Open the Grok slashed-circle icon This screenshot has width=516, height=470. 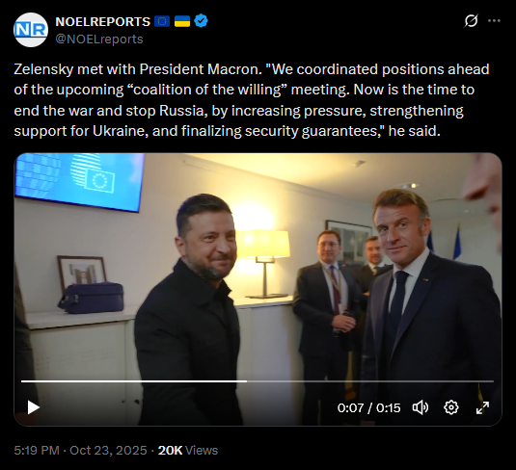coord(471,21)
